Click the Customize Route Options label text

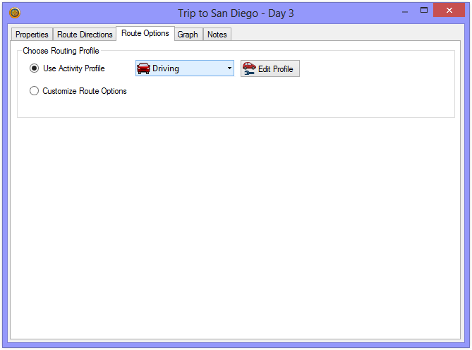click(84, 91)
